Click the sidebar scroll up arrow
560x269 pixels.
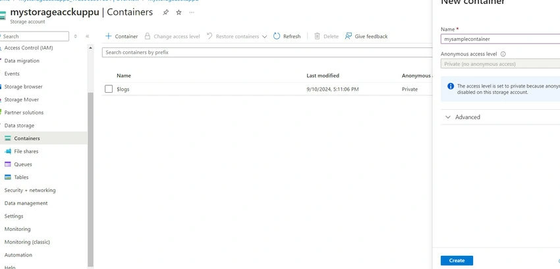90,48
